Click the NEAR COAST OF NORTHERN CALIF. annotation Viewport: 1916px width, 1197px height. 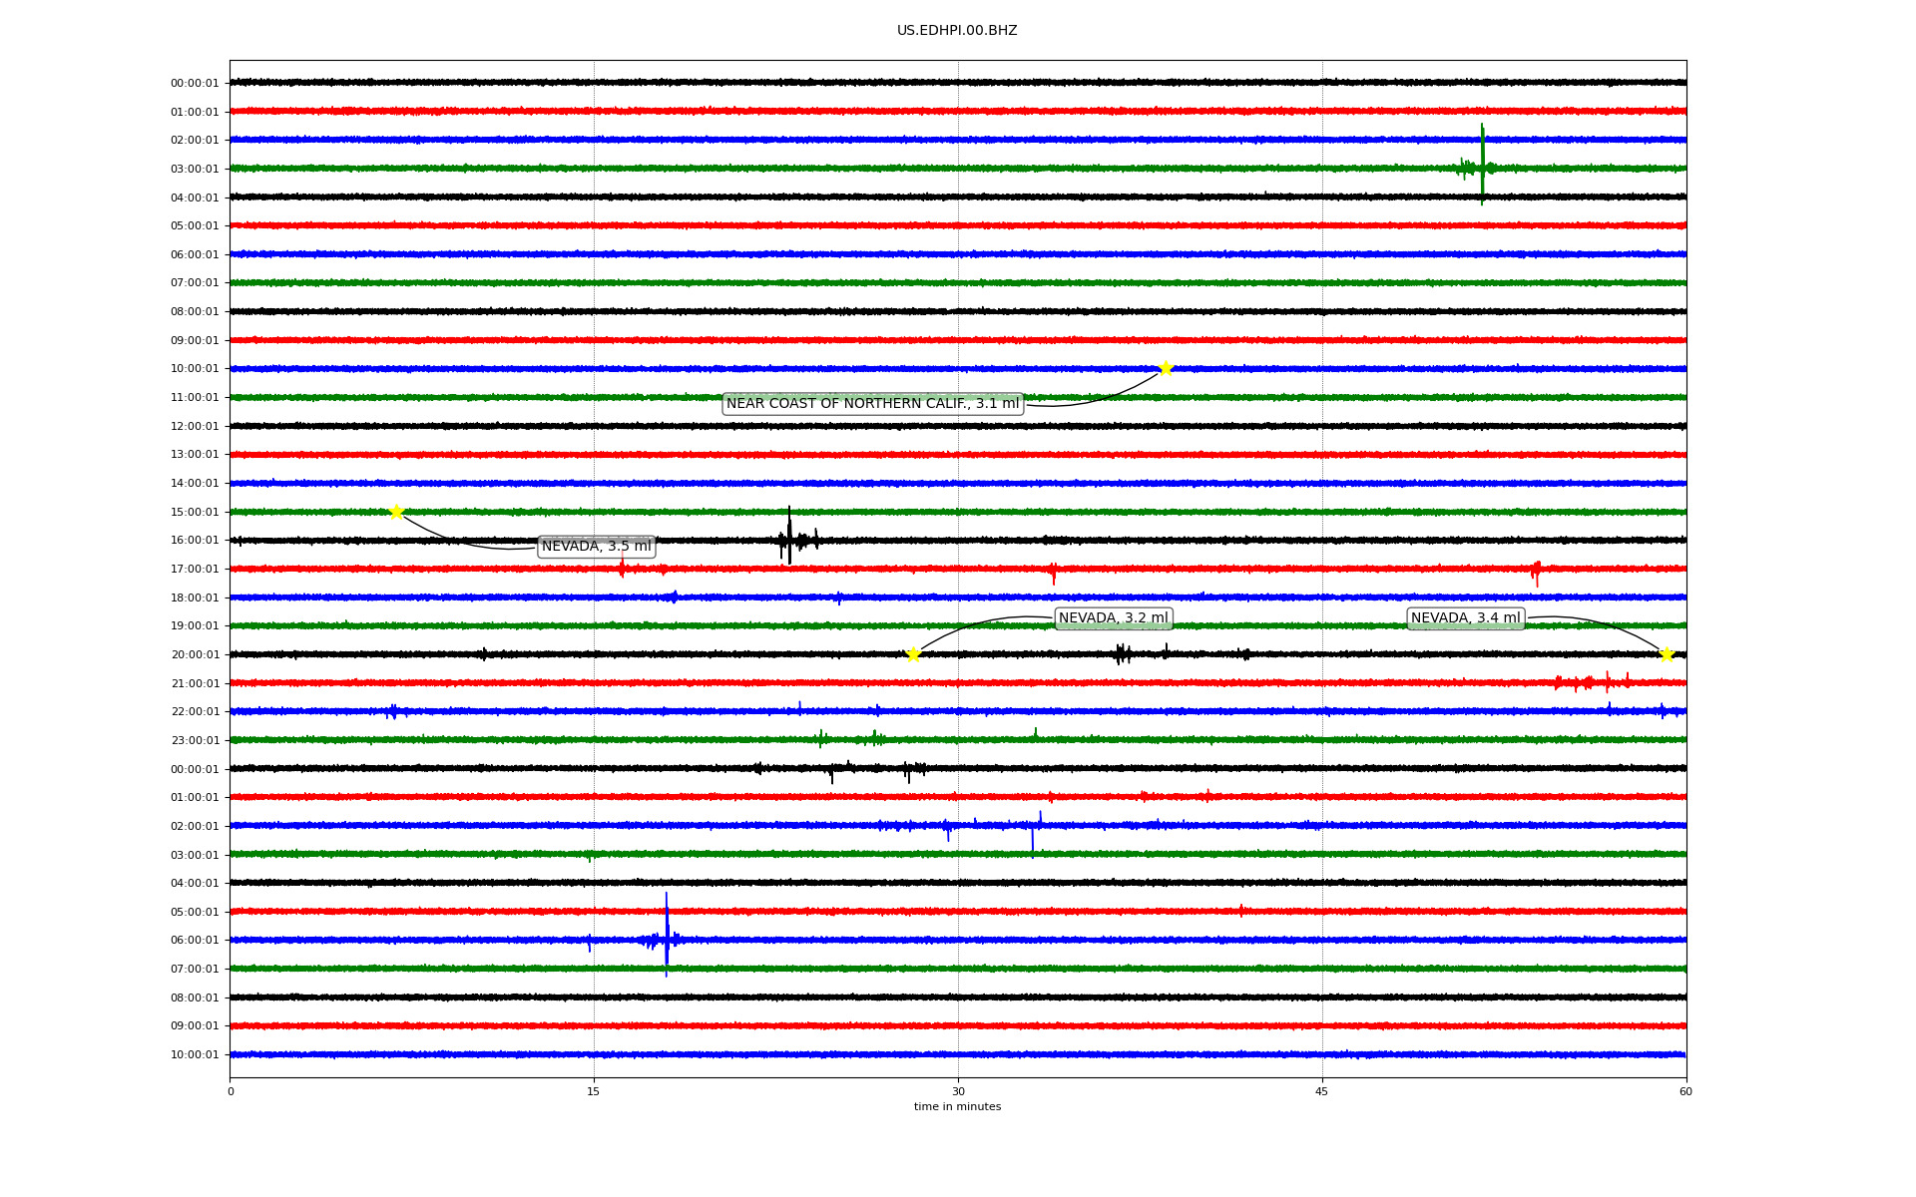[x=872, y=404]
